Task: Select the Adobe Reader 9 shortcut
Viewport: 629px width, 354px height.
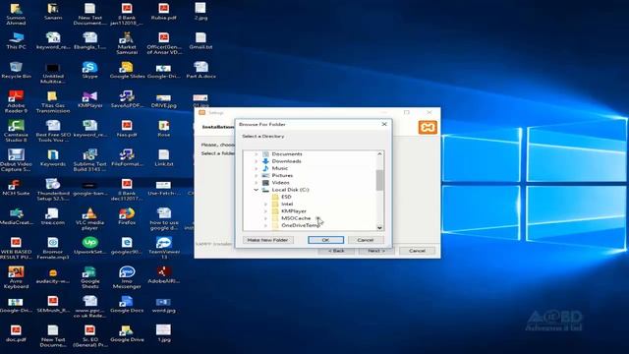Action: (x=16, y=102)
